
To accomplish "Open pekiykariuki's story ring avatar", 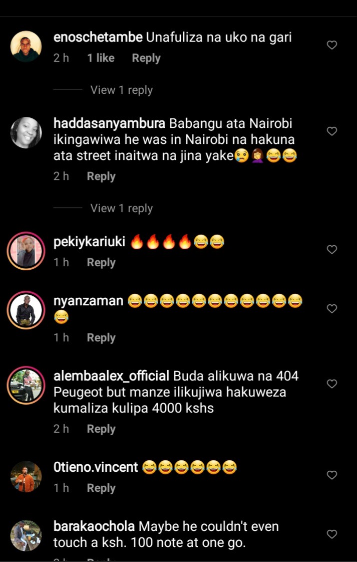I will [x=26, y=251].
